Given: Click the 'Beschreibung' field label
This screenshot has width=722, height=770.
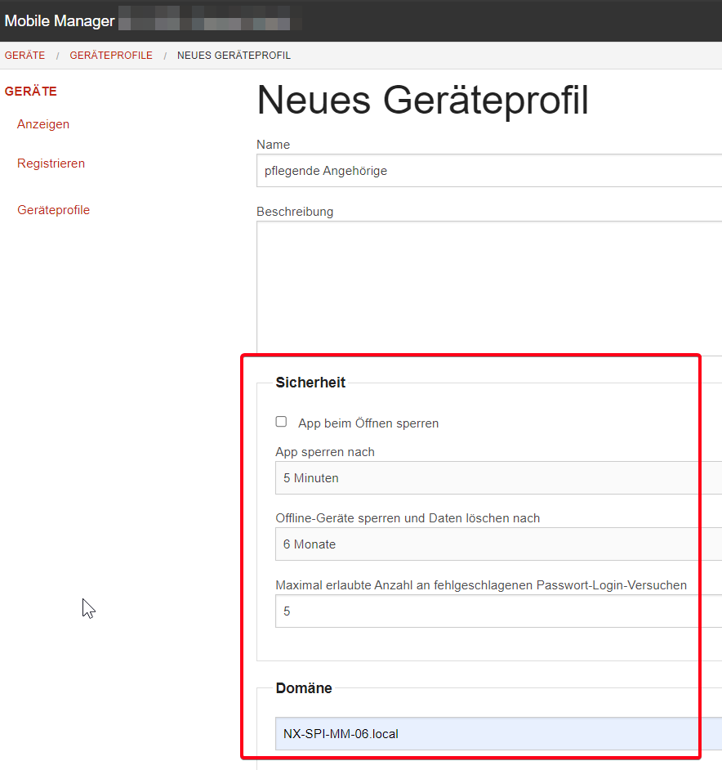Looking at the screenshot, I should pos(295,212).
